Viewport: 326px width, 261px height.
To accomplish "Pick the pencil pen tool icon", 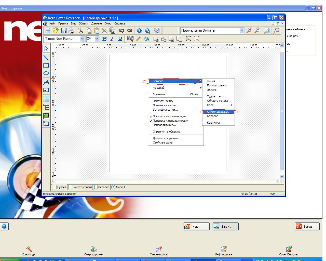I will click(x=138, y=39).
